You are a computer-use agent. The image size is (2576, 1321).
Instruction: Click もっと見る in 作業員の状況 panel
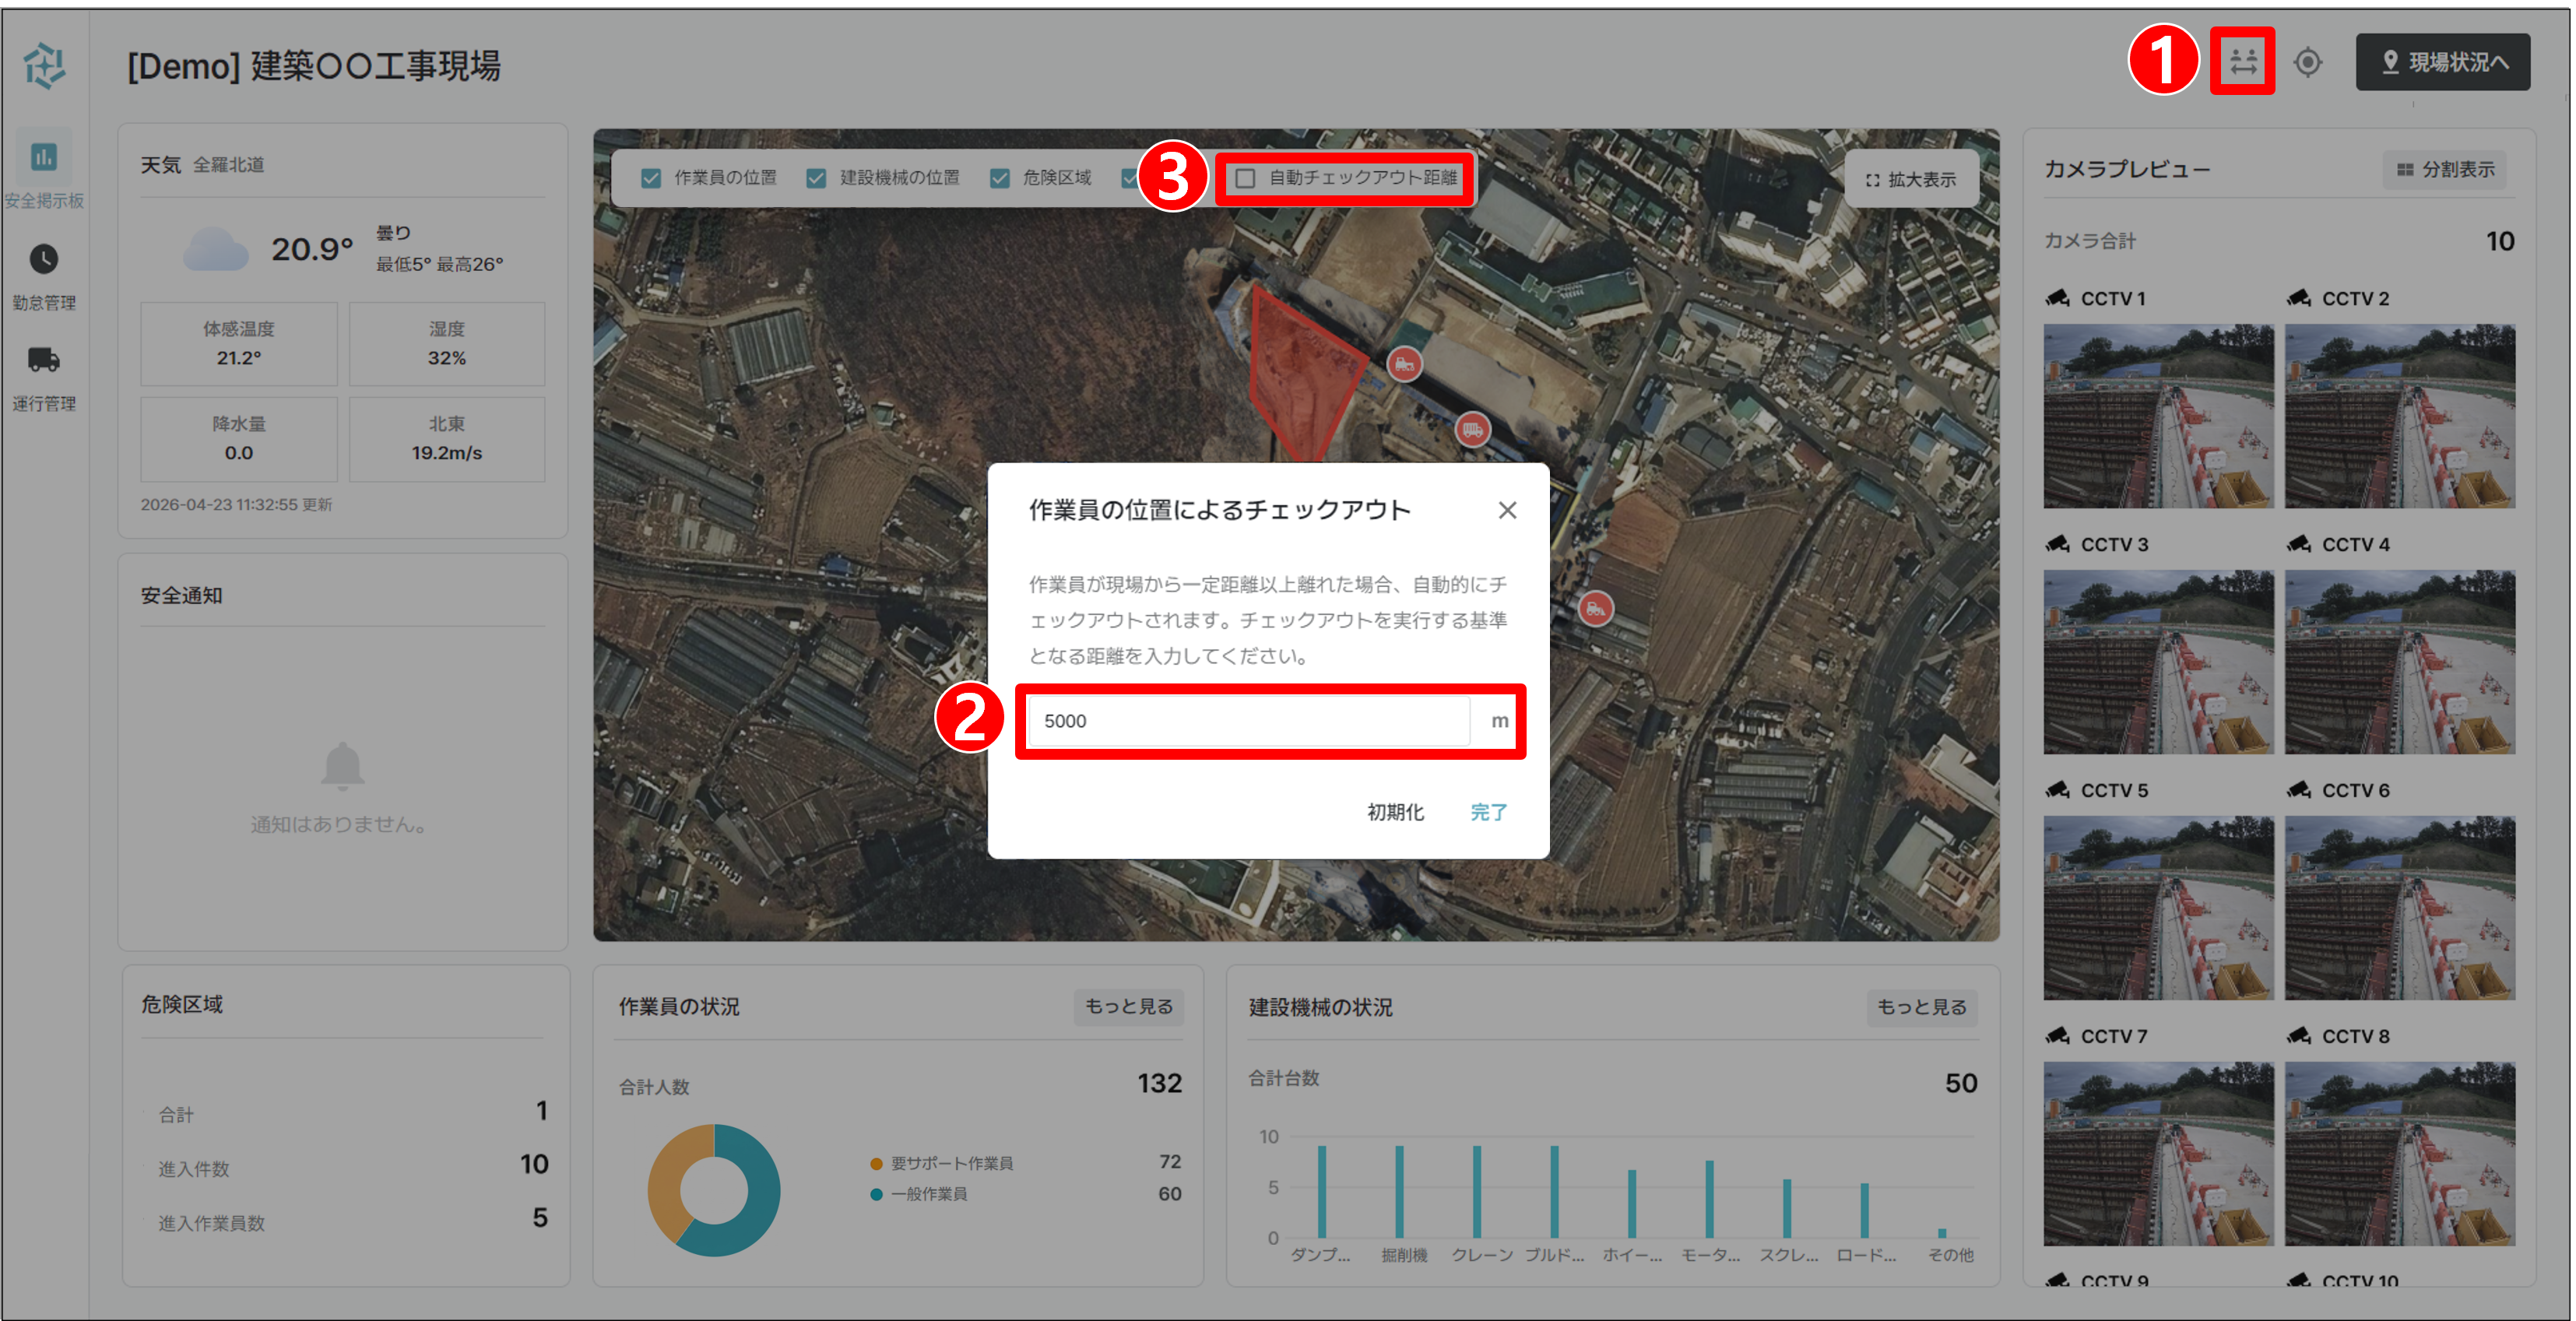(x=1129, y=1007)
